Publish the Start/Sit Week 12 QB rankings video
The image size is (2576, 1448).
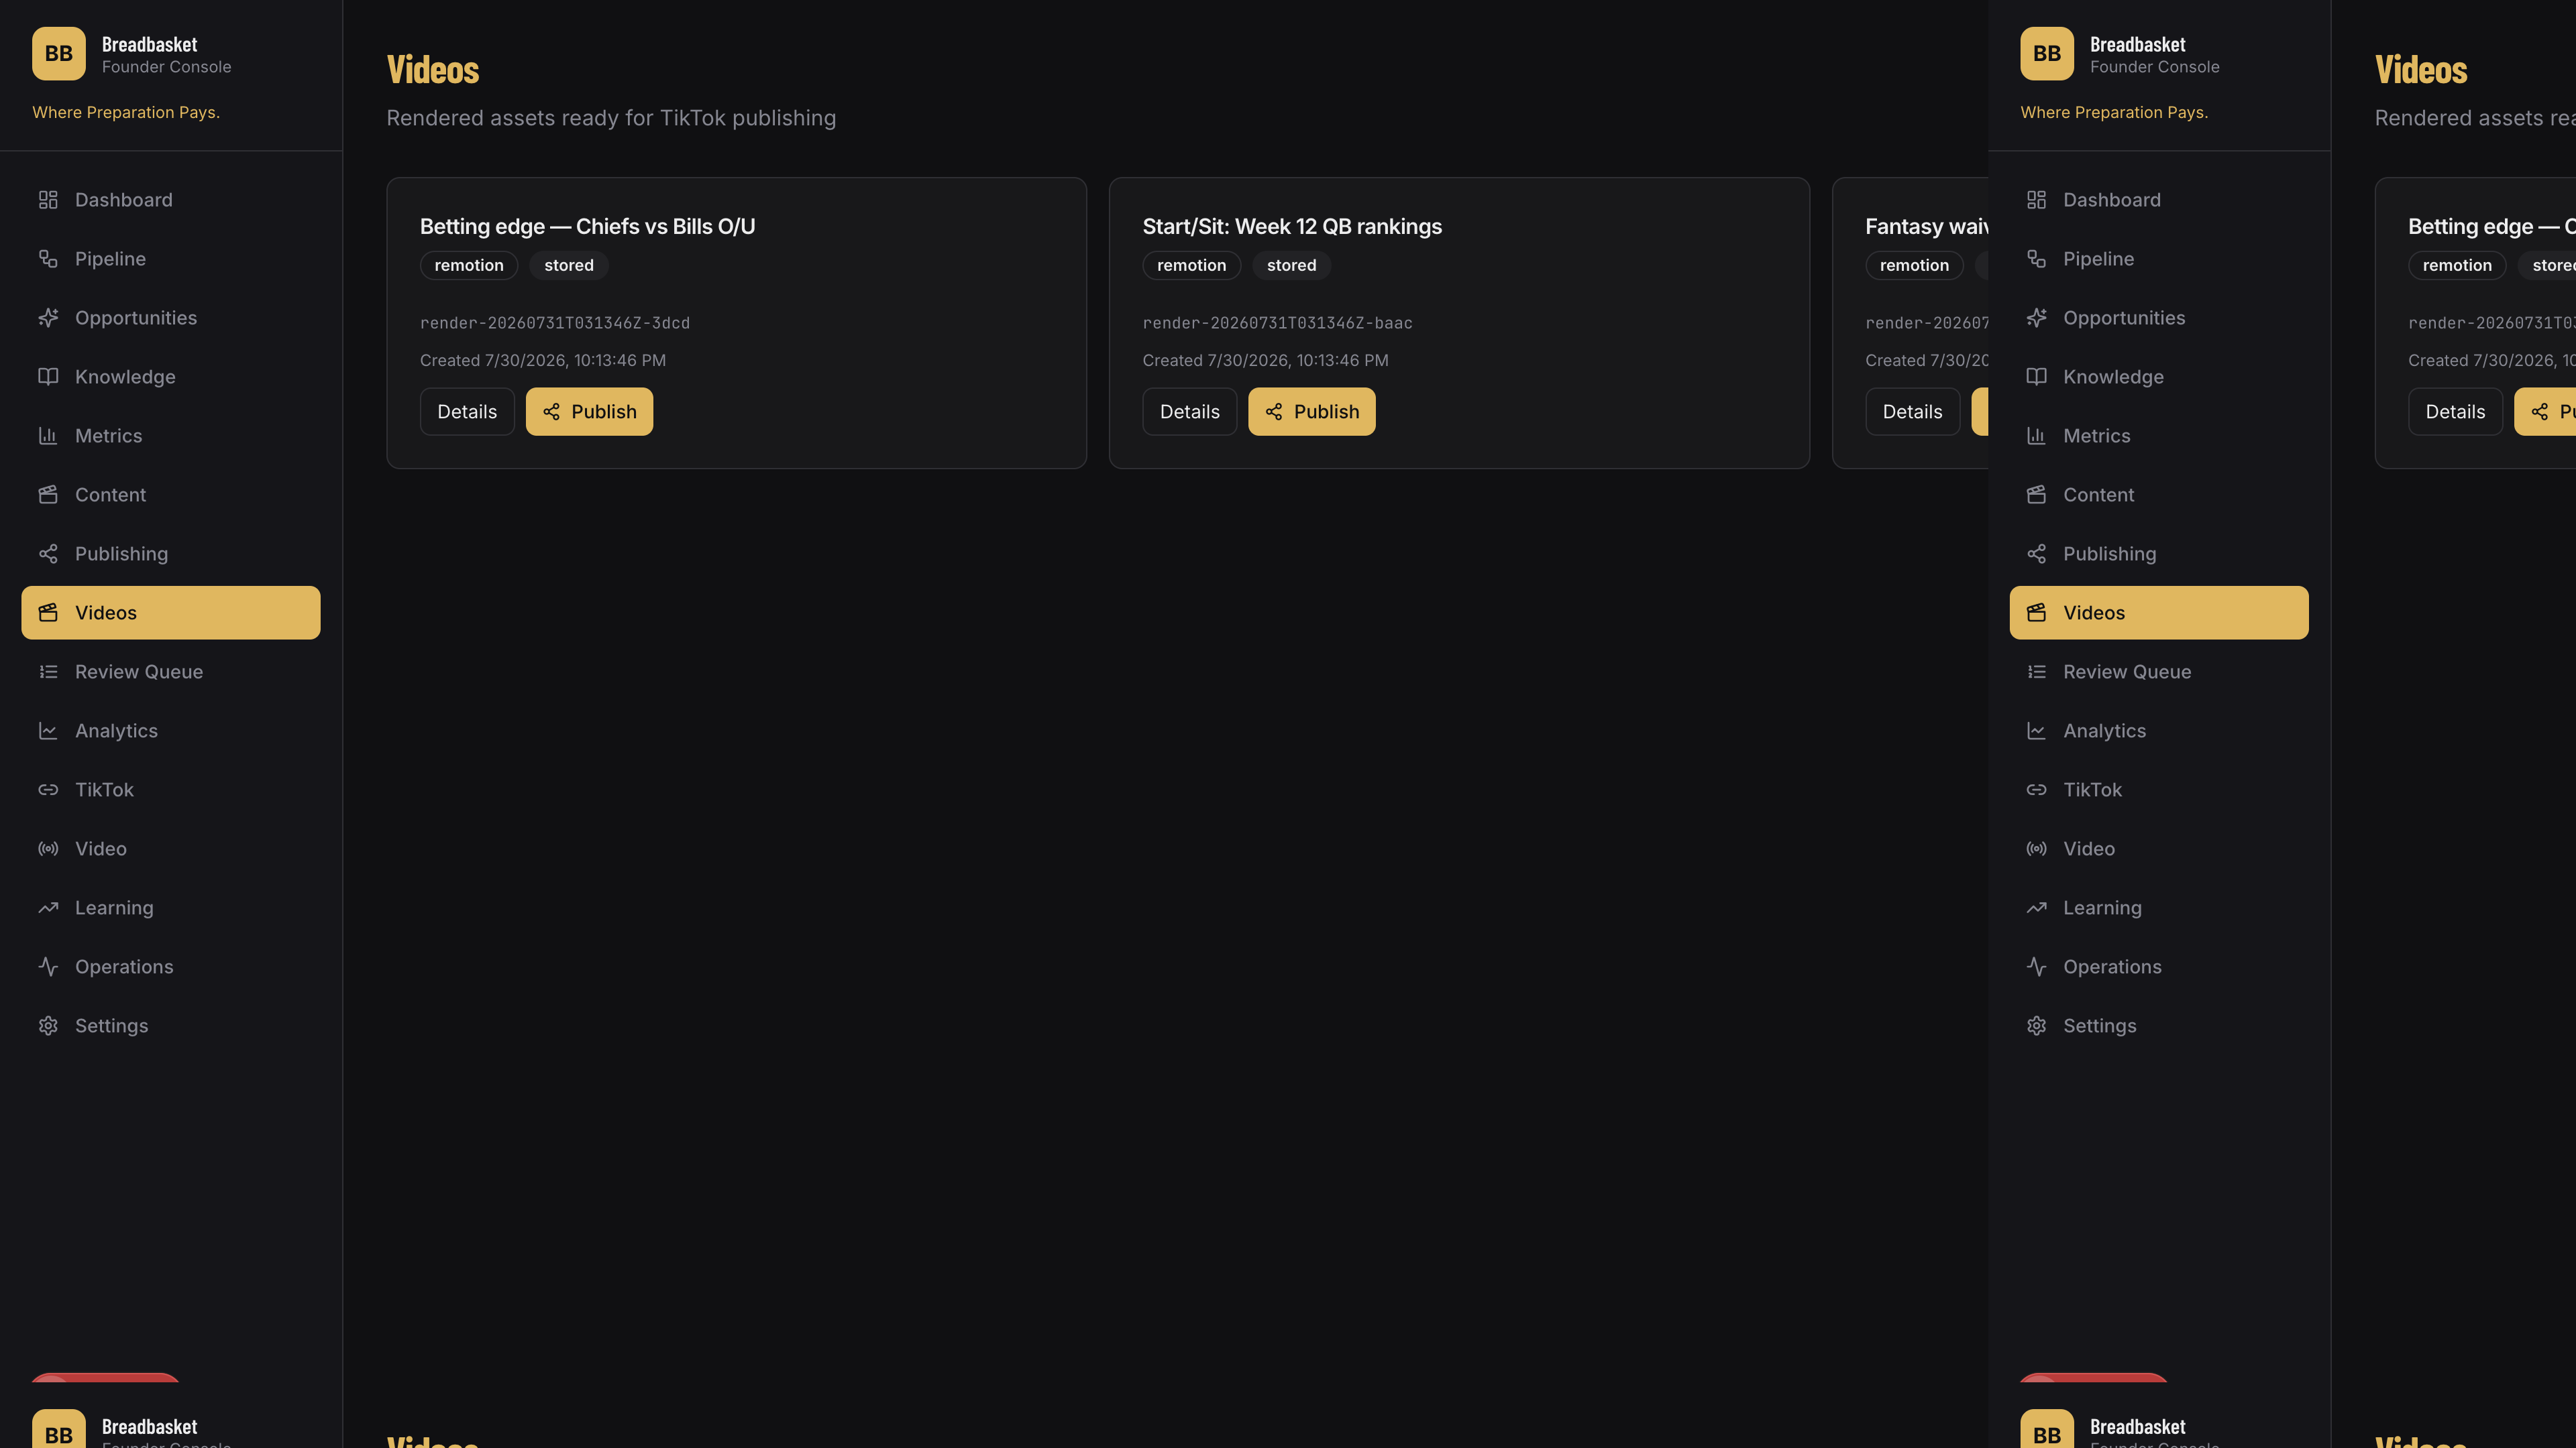tap(1311, 412)
